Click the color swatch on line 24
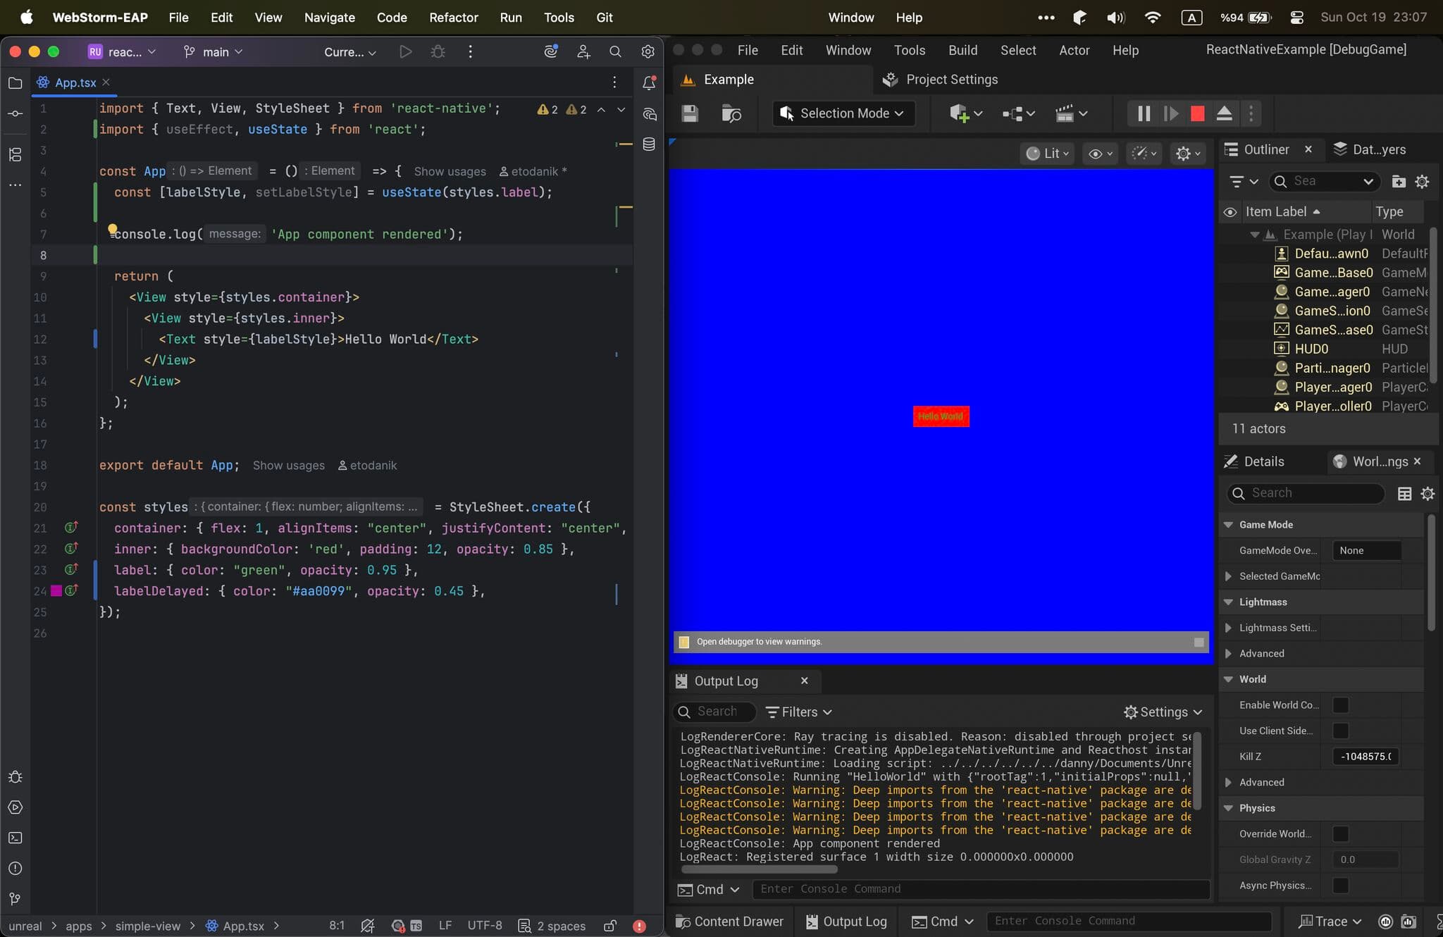The height and width of the screenshot is (937, 1443). (56, 591)
